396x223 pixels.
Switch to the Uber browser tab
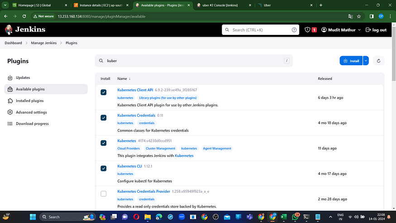click(x=286, y=5)
